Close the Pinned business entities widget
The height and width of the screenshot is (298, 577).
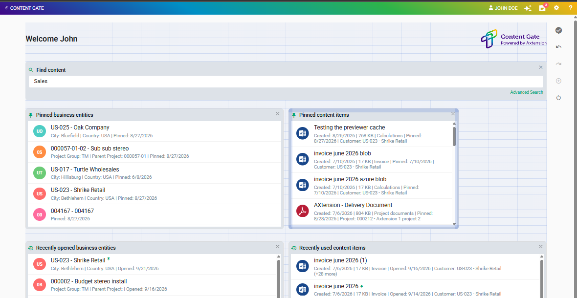pyautogui.click(x=277, y=114)
